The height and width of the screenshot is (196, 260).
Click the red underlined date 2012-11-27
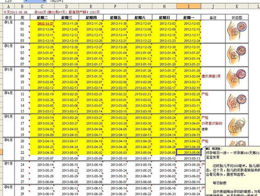45,23
